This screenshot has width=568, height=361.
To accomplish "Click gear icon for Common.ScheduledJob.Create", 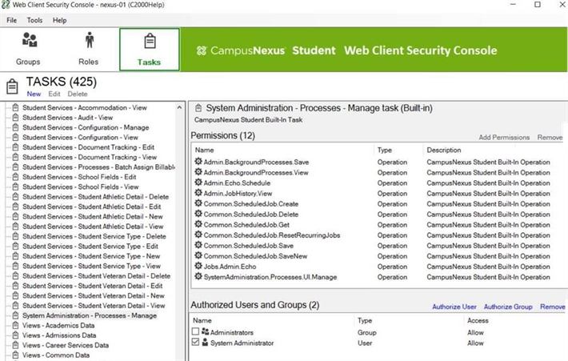I will click(198, 203).
